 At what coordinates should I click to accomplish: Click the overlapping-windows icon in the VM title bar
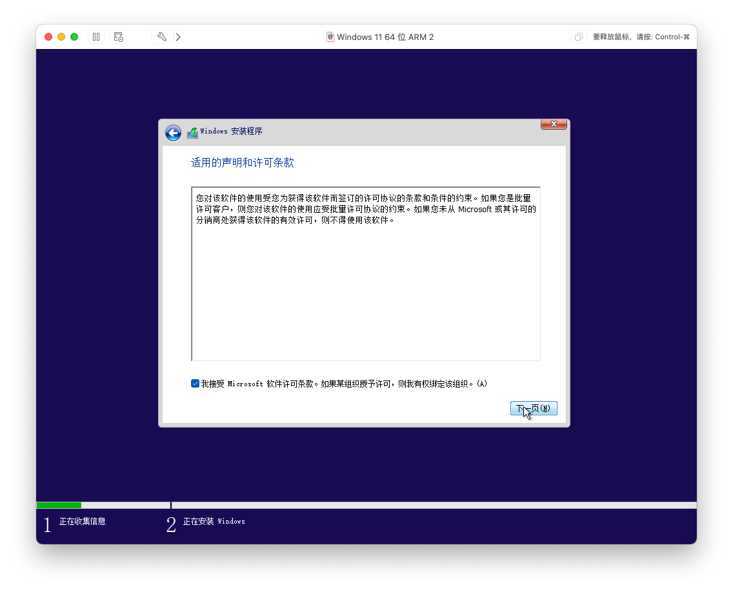point(578,37)
